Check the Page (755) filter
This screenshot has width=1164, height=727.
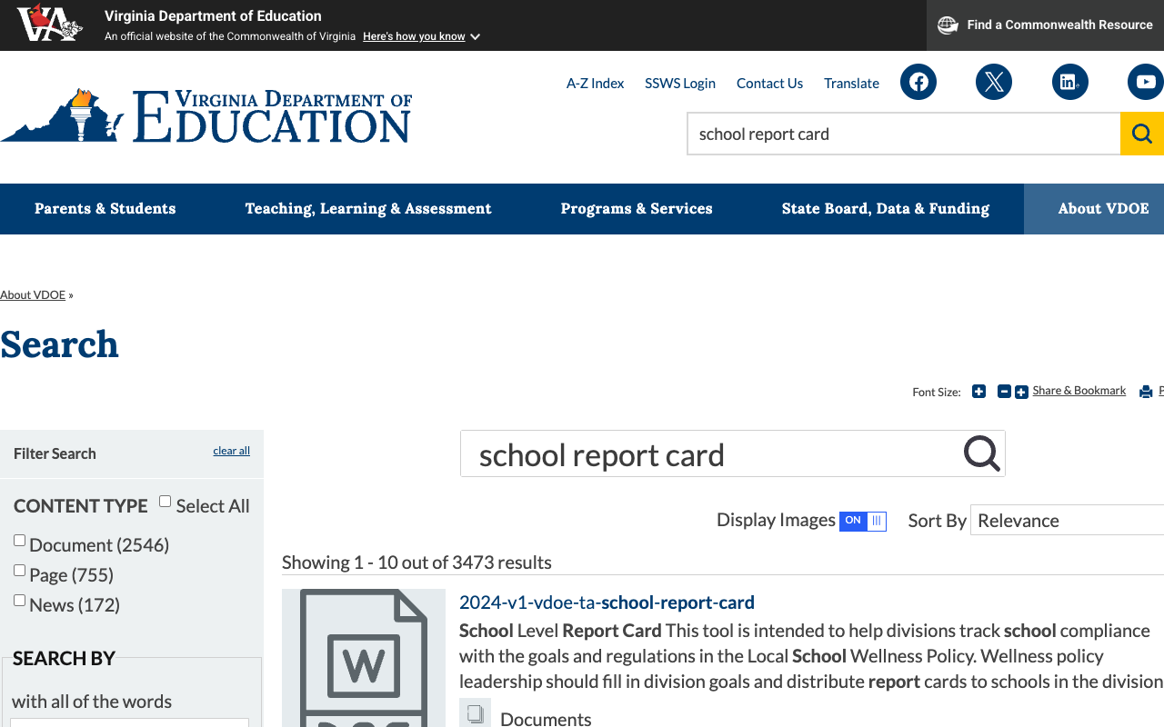[x=19, y=571]
